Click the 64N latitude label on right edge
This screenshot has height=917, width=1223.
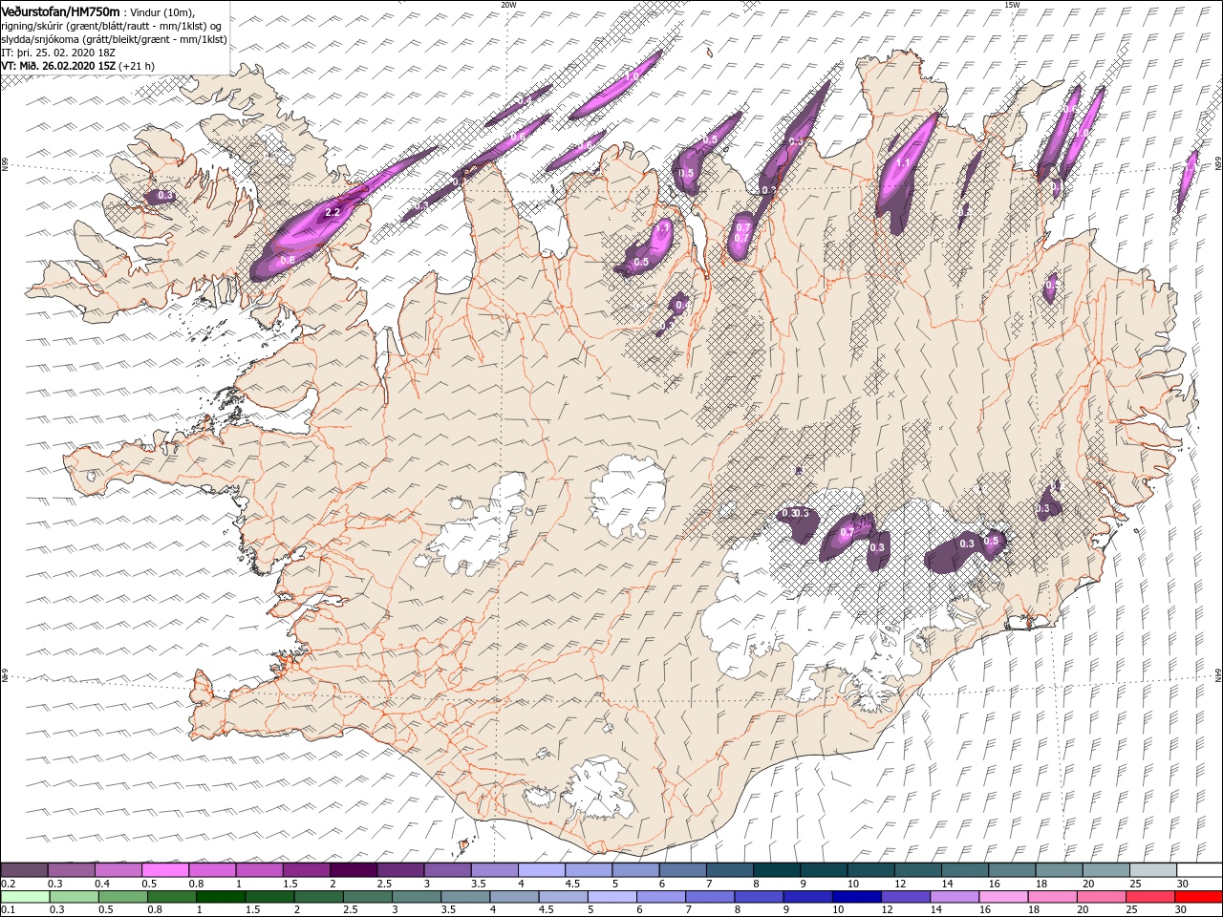(1217, 676)
